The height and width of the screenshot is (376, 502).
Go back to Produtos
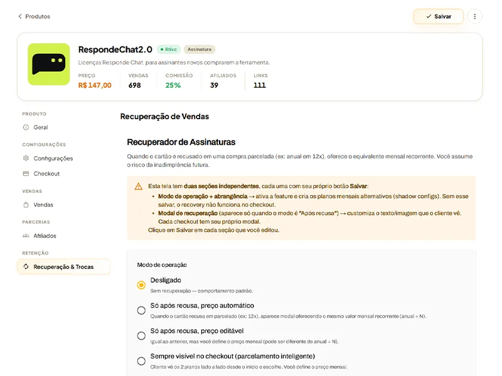click(x=35, y=16)
